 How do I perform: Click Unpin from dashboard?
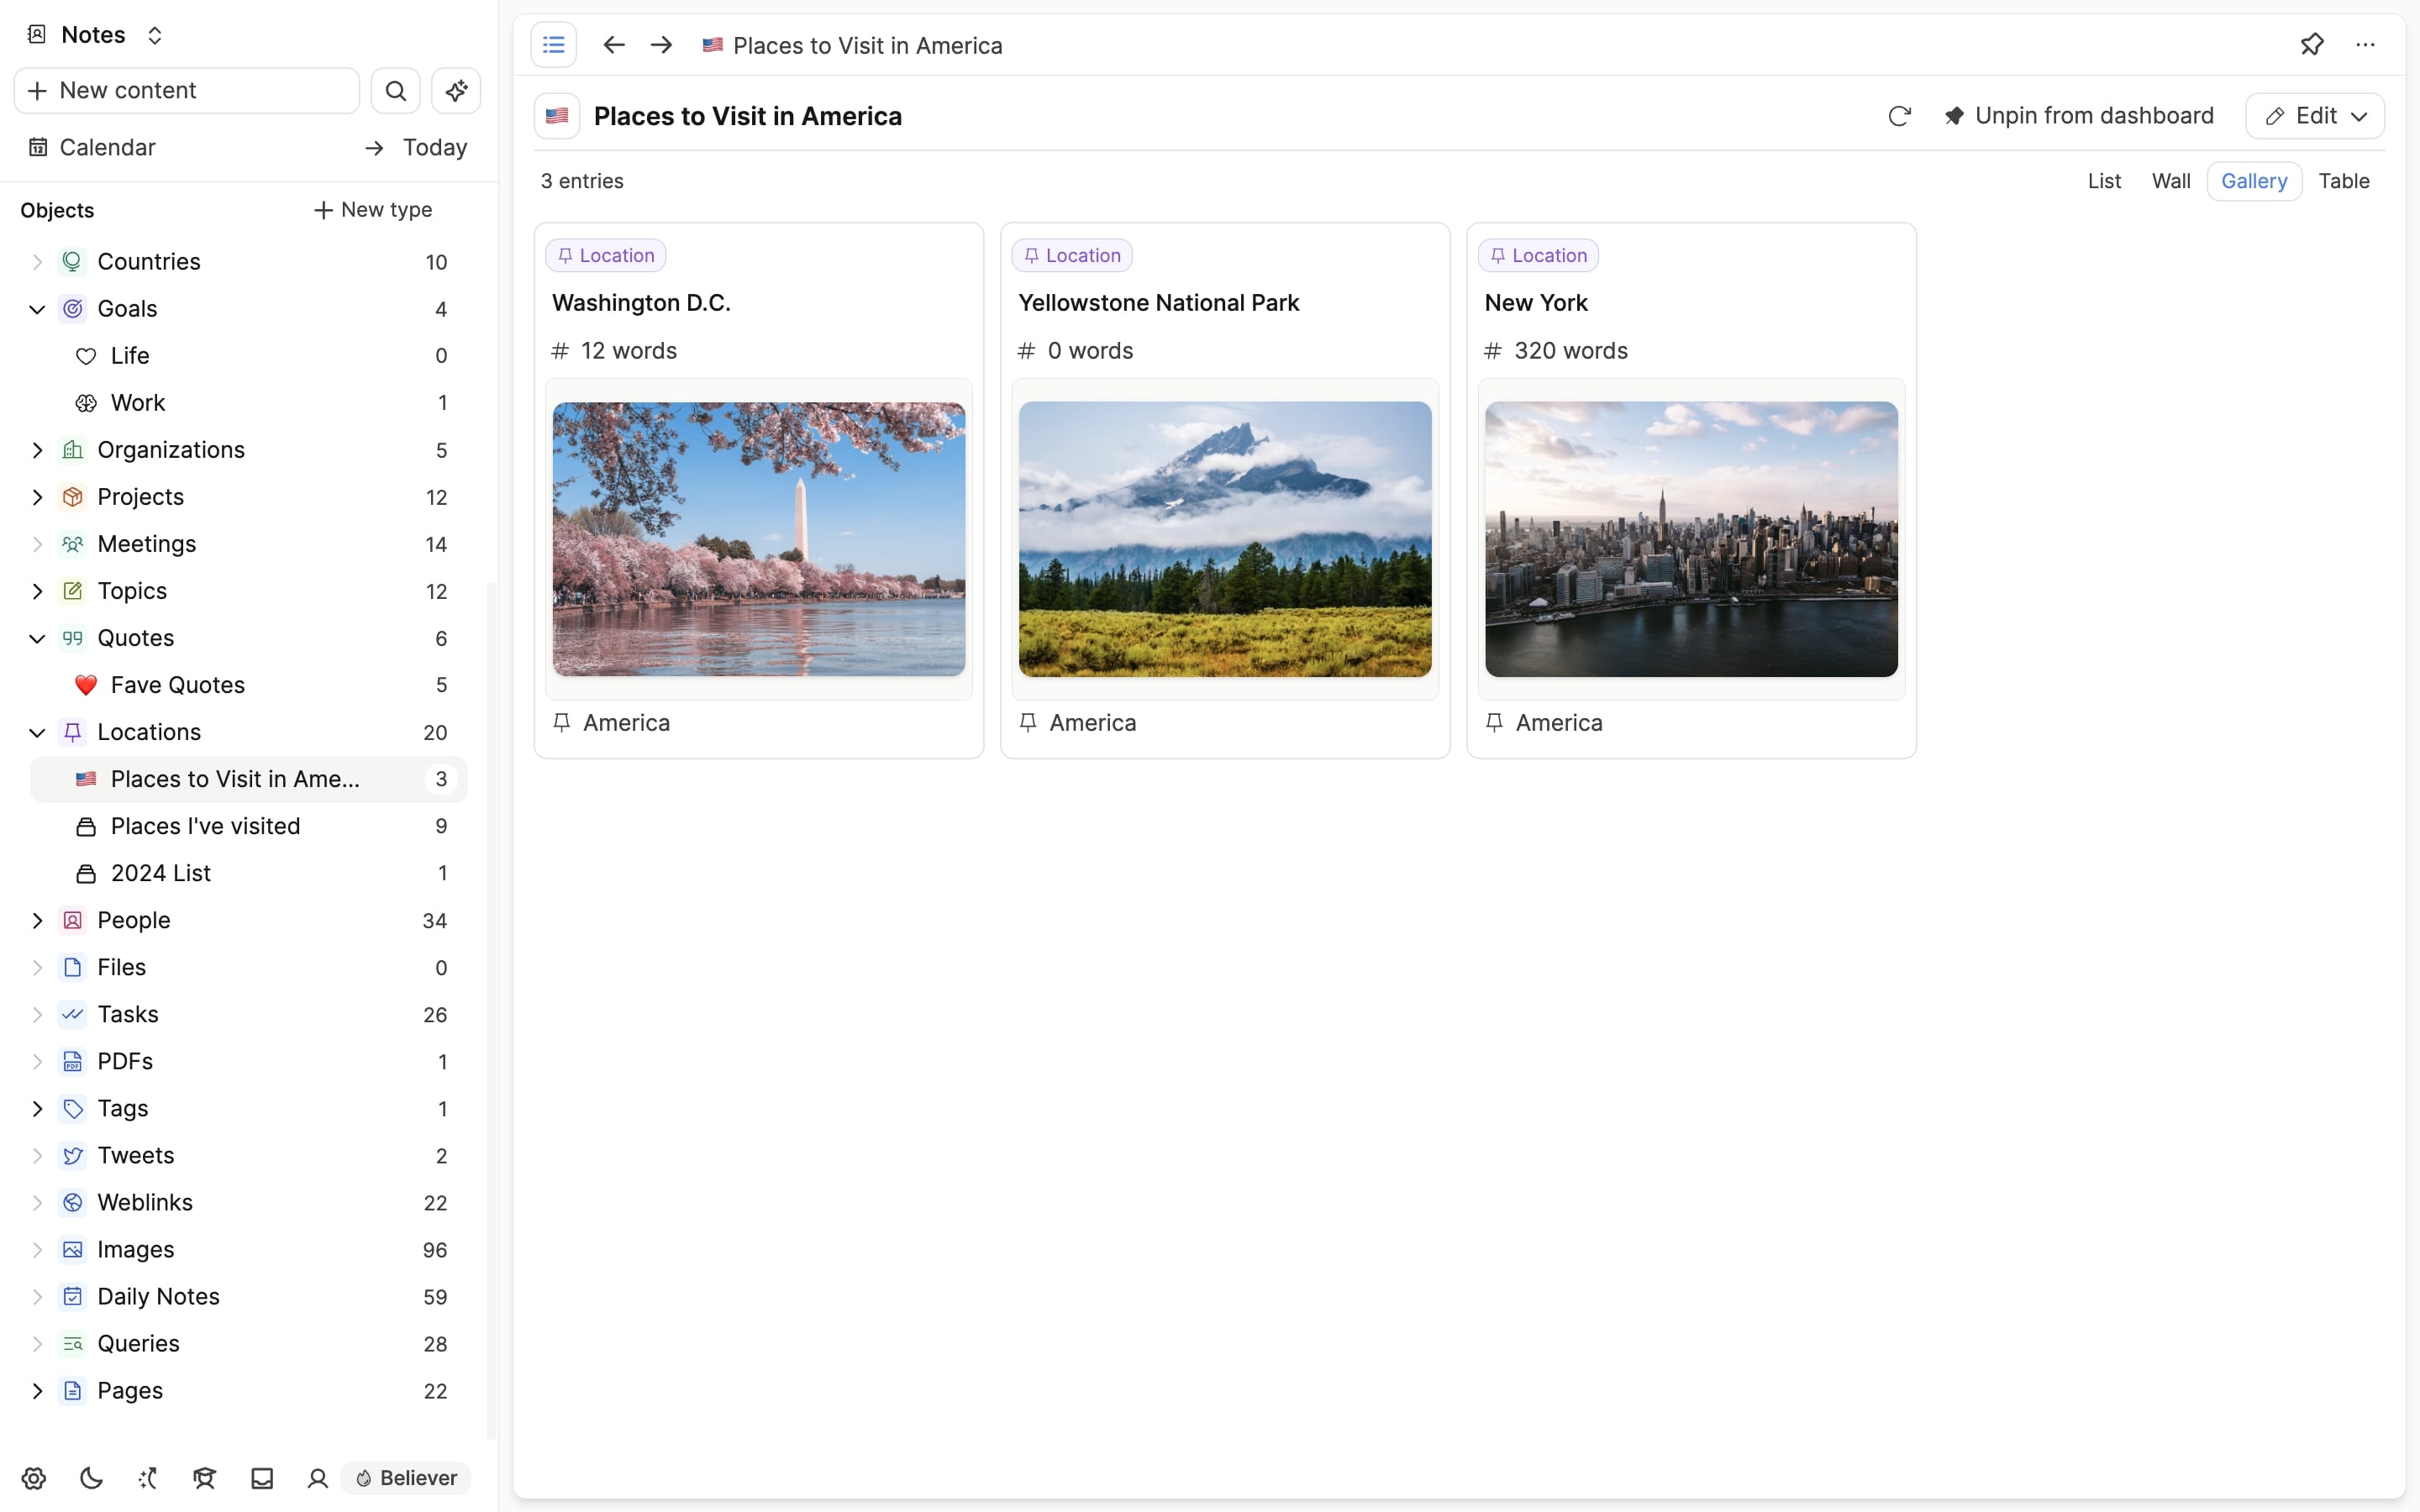[2079, 116]
